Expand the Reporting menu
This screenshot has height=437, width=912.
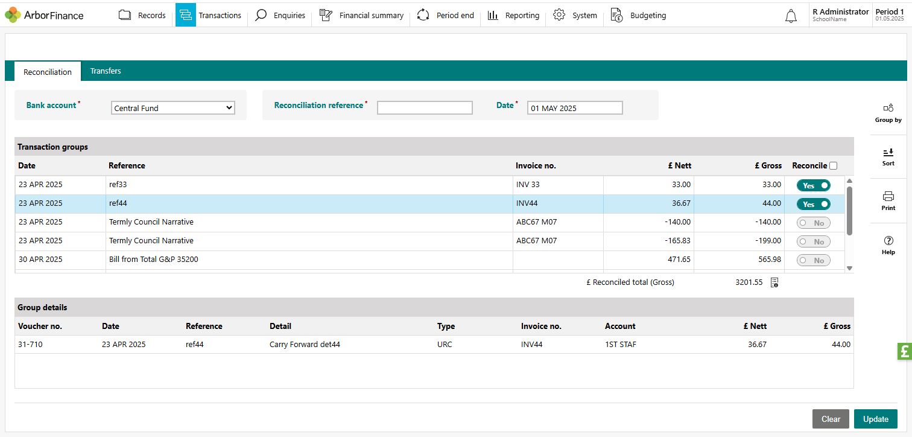[x=513, y=15]
